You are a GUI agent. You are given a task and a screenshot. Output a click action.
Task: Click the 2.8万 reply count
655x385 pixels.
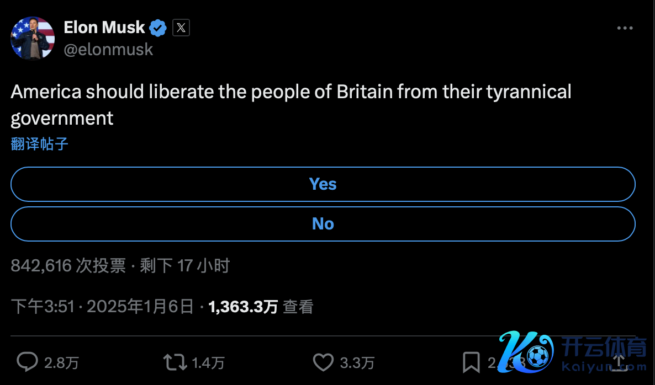(61, 362)
